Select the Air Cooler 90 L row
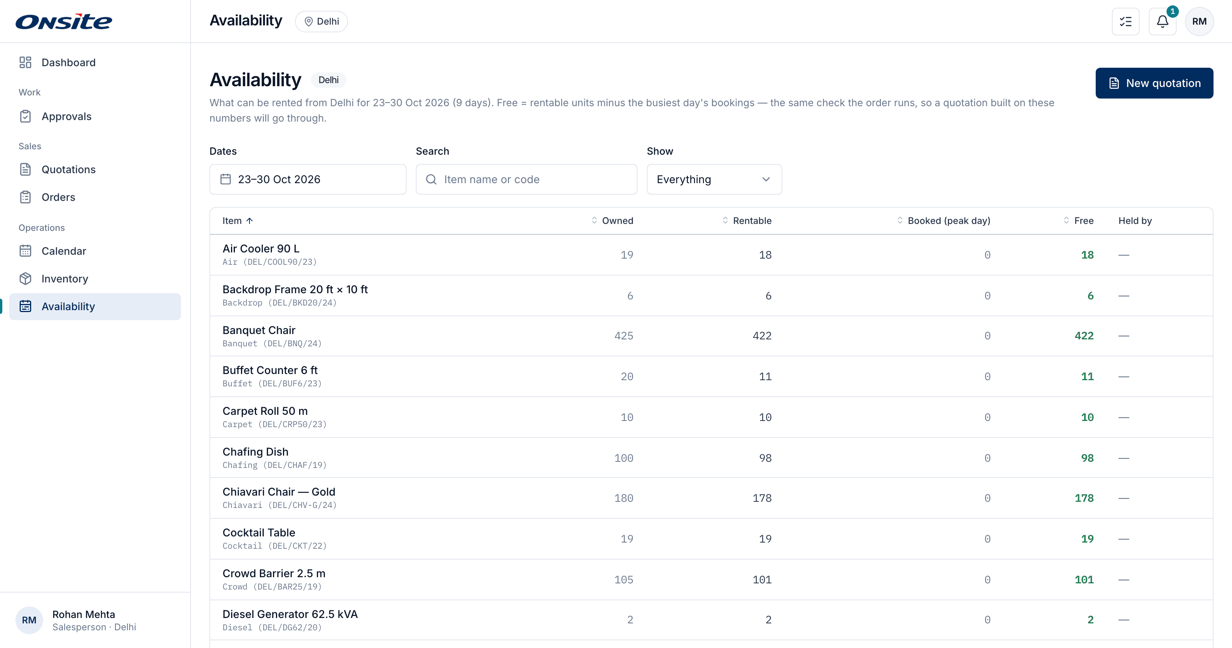Image resolution: width=1232 pixels, height=648 pixels. click(x=711, y=255)
